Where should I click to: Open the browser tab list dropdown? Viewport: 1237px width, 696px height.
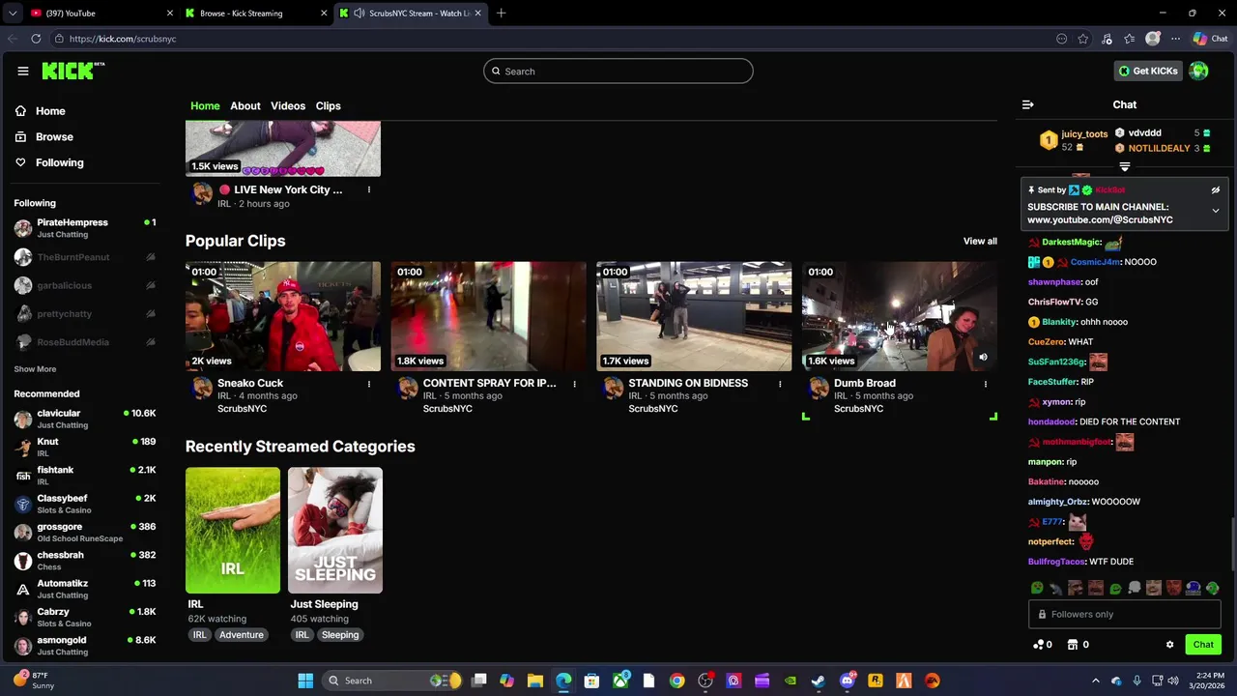tap(12, 14)
